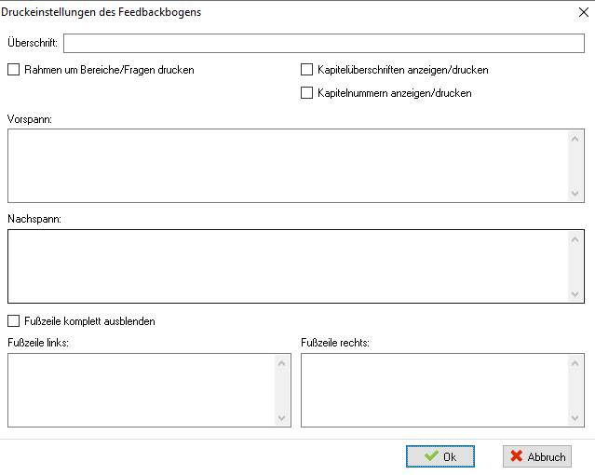Click Vorspann scrollbar up arrow
The image size is (595, 475).
575,139
